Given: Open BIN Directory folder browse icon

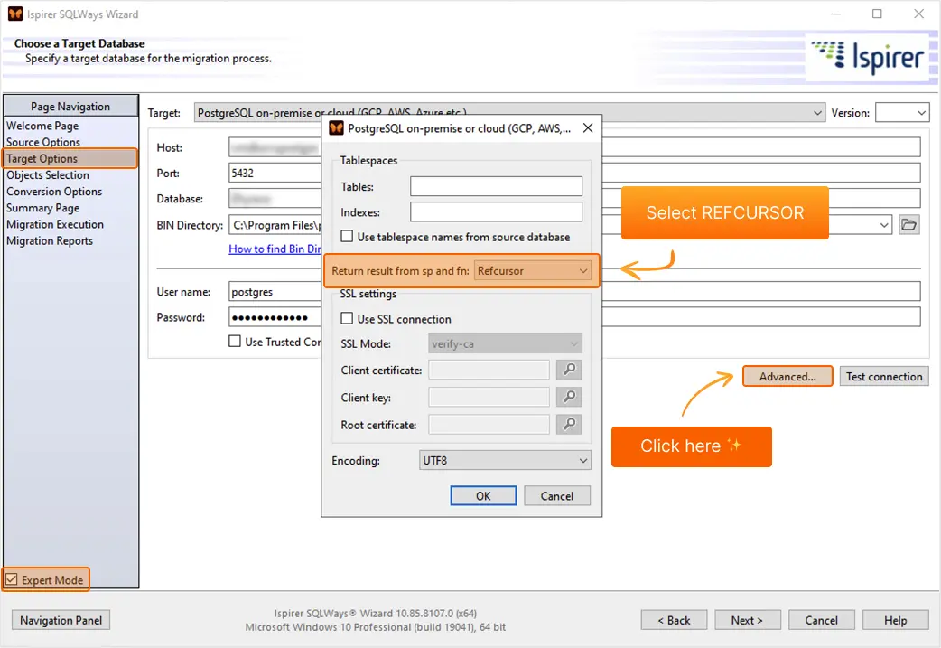Looking at the screenshot, I should coord(908,225).
